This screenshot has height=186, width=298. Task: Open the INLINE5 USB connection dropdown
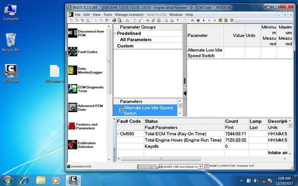[200, 167]
